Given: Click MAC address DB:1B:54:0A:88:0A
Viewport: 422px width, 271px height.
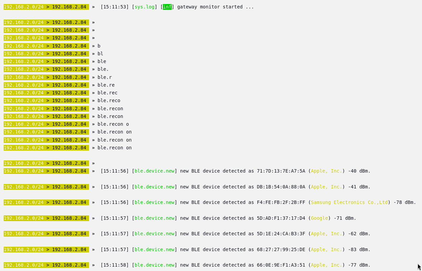Looking at the screenshot, I should click(x=281, y=187).
